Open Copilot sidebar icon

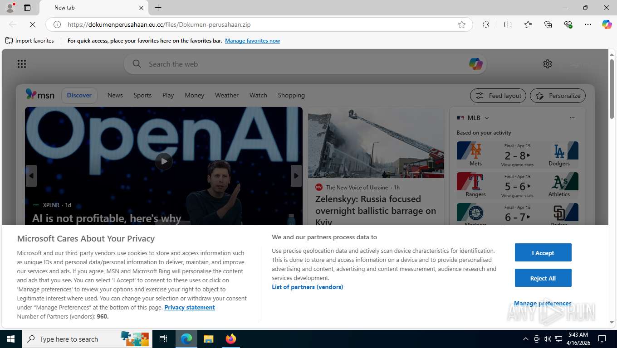coord(607,24)
